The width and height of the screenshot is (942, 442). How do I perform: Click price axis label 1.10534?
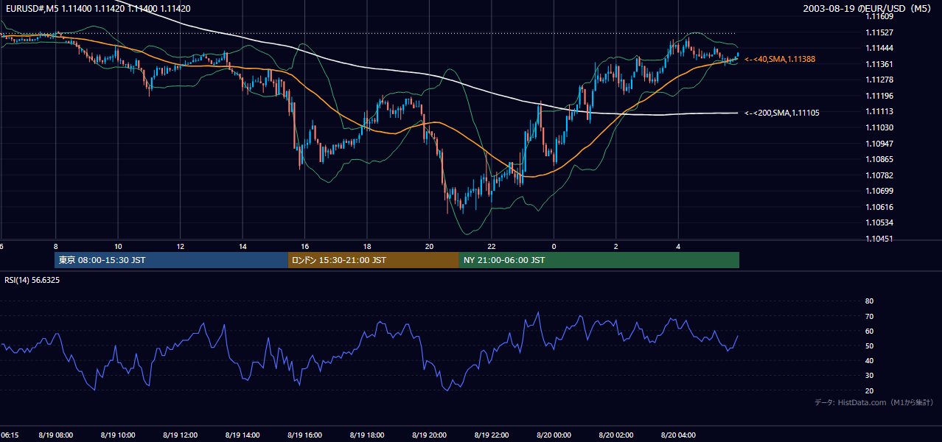(879, 222)
